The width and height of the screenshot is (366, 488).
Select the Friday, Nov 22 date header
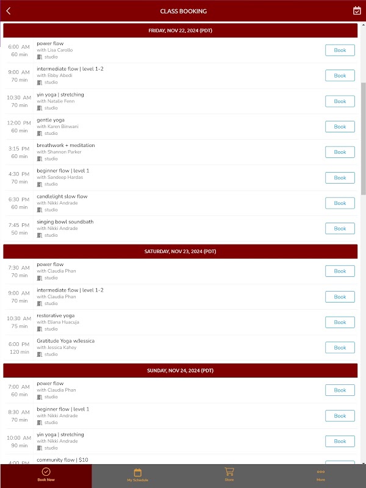[x=180, y=30]
